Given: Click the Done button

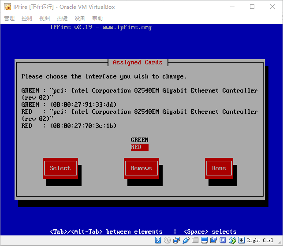Looking at the screenshot, I should pos(219,168).
